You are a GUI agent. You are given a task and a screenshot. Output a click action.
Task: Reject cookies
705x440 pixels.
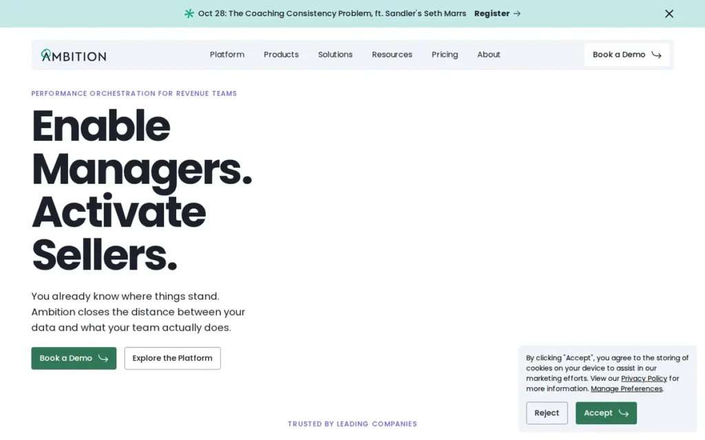pos(547,413)
